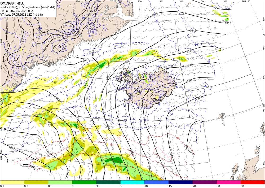Click the '1006' isobar label

(48, 152)
